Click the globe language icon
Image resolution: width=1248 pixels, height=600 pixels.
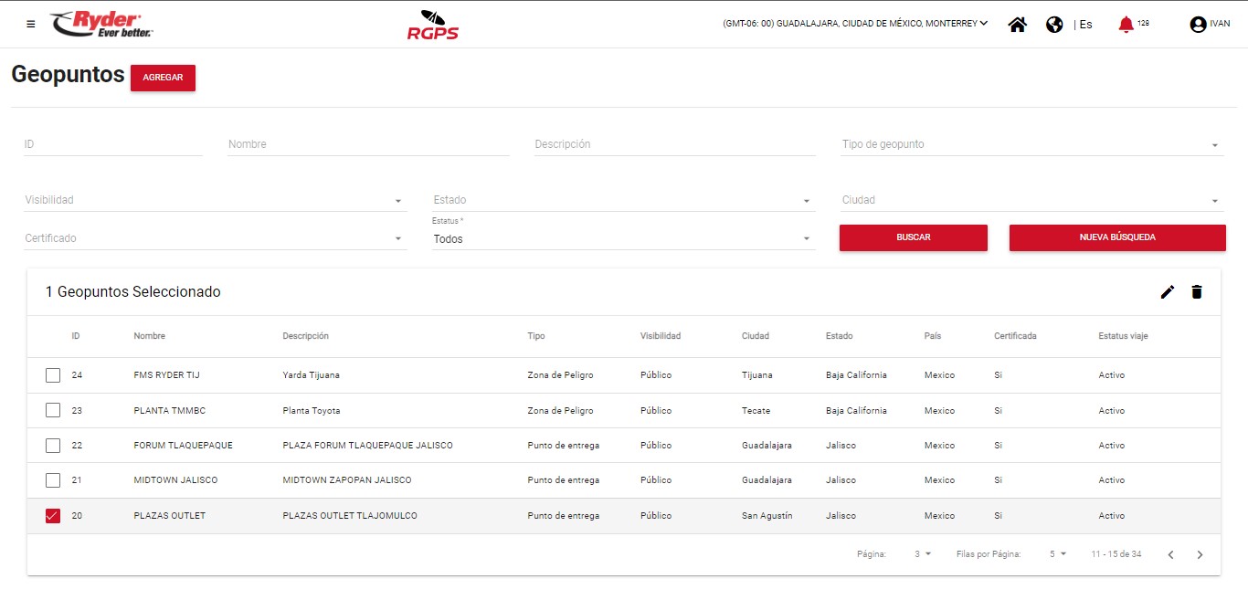click(1054, 25)
